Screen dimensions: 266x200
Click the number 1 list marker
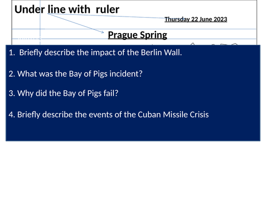click(12, 53)
